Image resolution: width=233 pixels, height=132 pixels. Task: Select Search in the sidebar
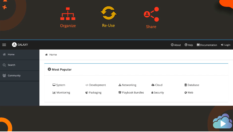click(20, 65)
